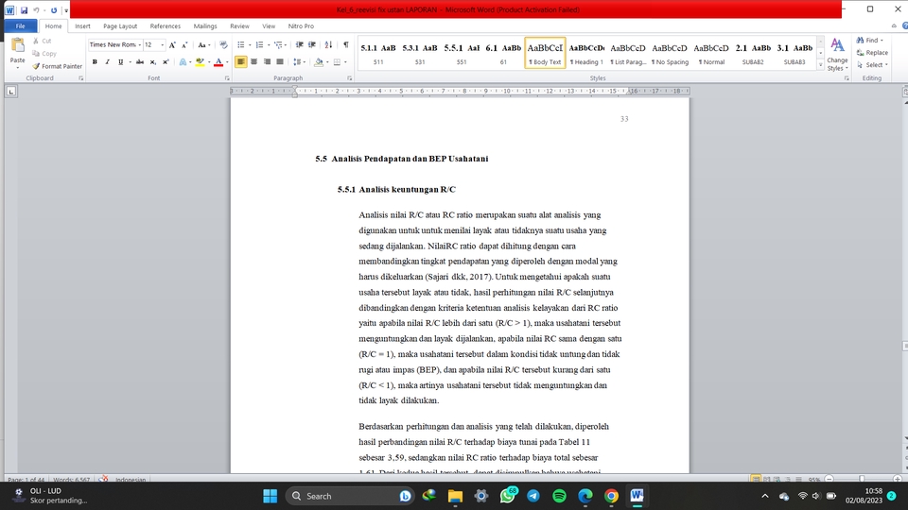Open the Change Case dropdown

(202, 44)
